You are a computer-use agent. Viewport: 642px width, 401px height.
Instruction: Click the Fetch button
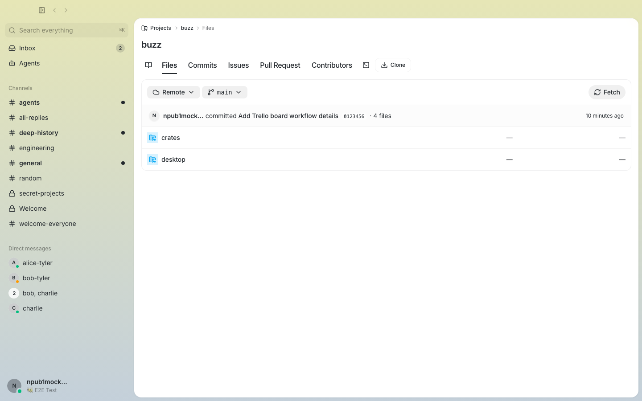coord(607,92)
